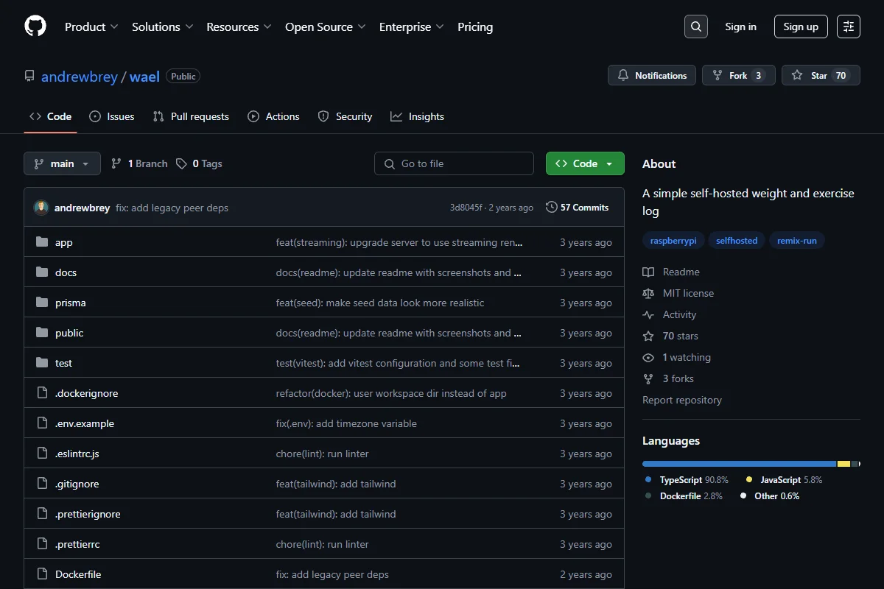
Task: Open the app folder icon
Action: (42, 242)
